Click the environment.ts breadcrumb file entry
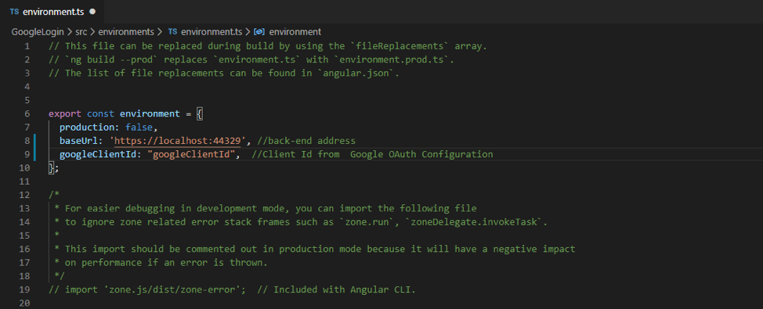 click(212, 32)
